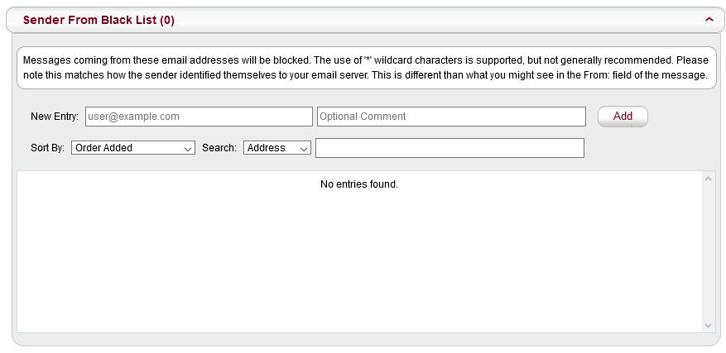Click the list scrollbar down arrow
Screen dimensions: 726x353
click(708, 326)
